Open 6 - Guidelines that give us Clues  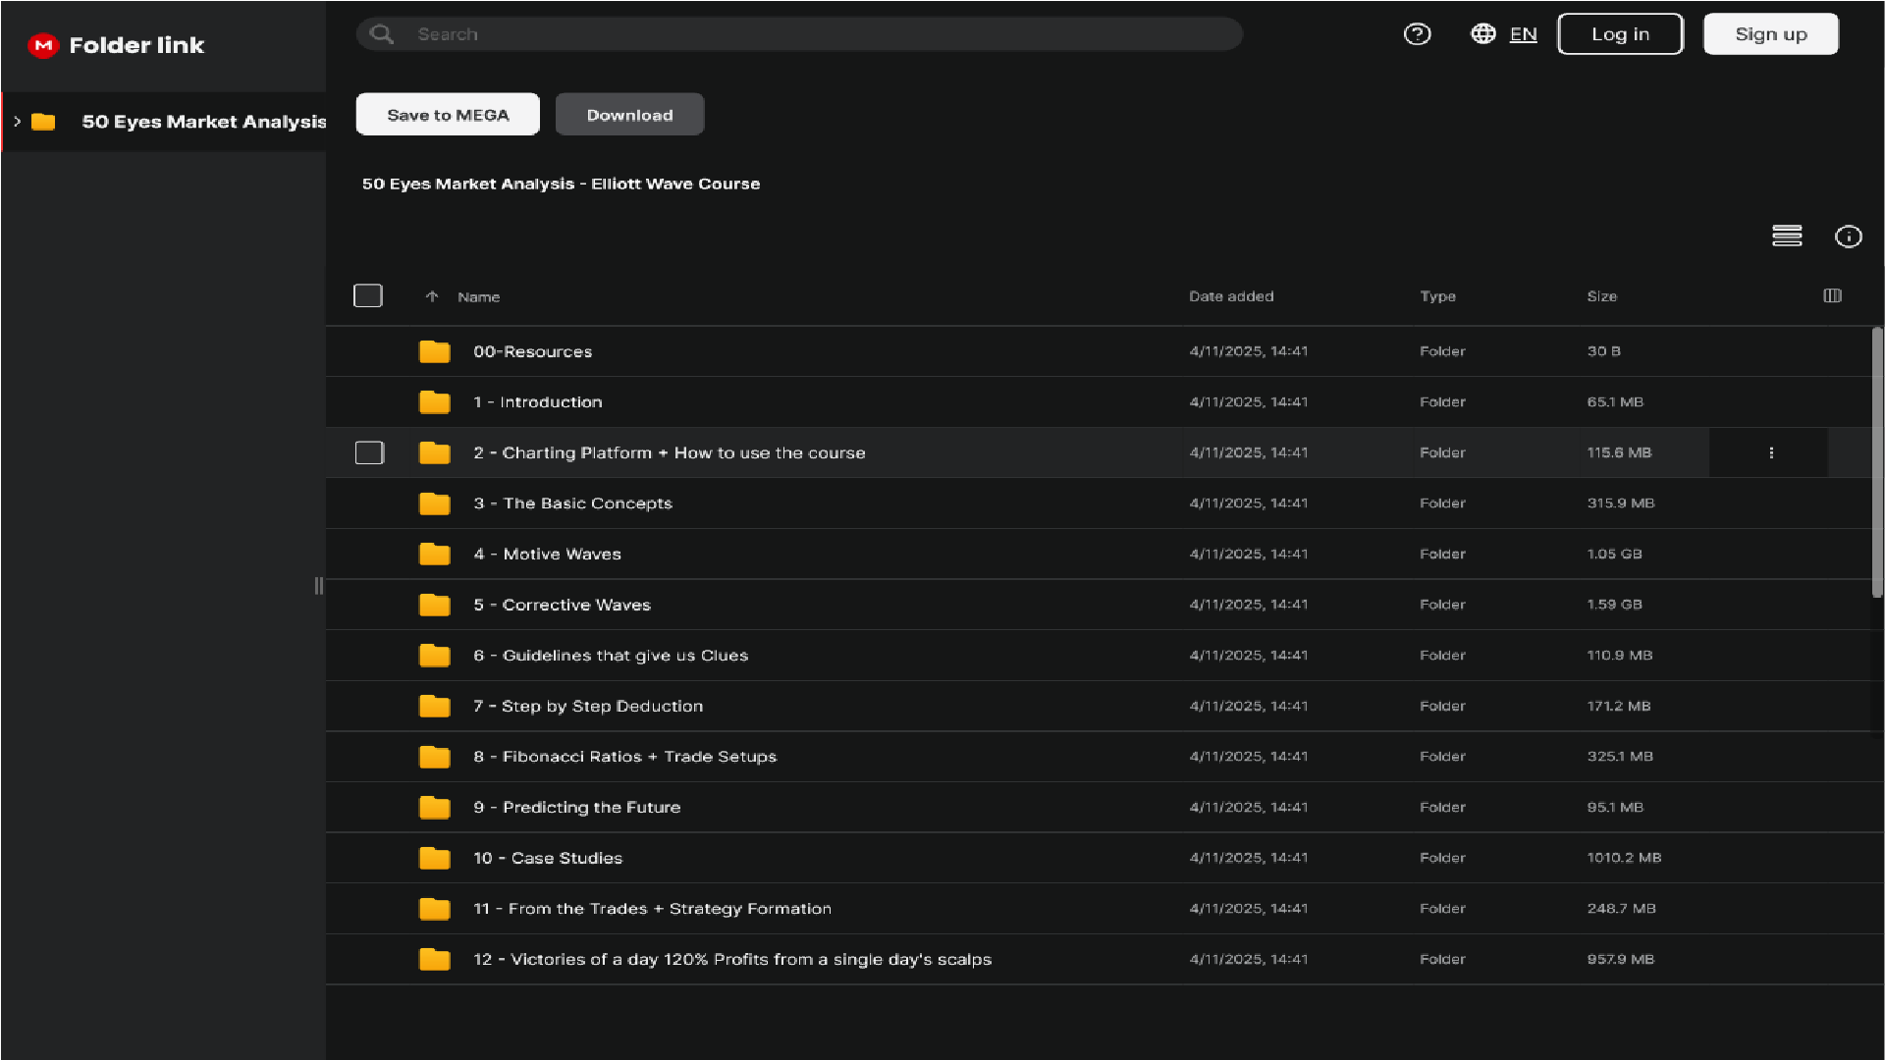[611, 656]
